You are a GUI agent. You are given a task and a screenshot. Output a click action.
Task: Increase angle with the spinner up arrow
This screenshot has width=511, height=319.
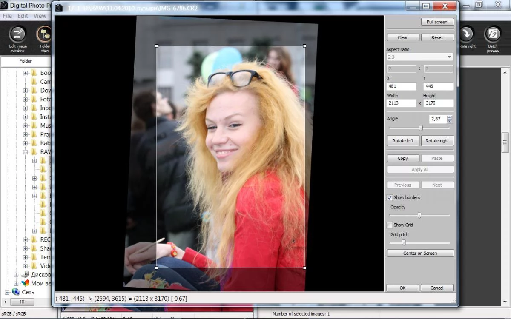[449, 117]
